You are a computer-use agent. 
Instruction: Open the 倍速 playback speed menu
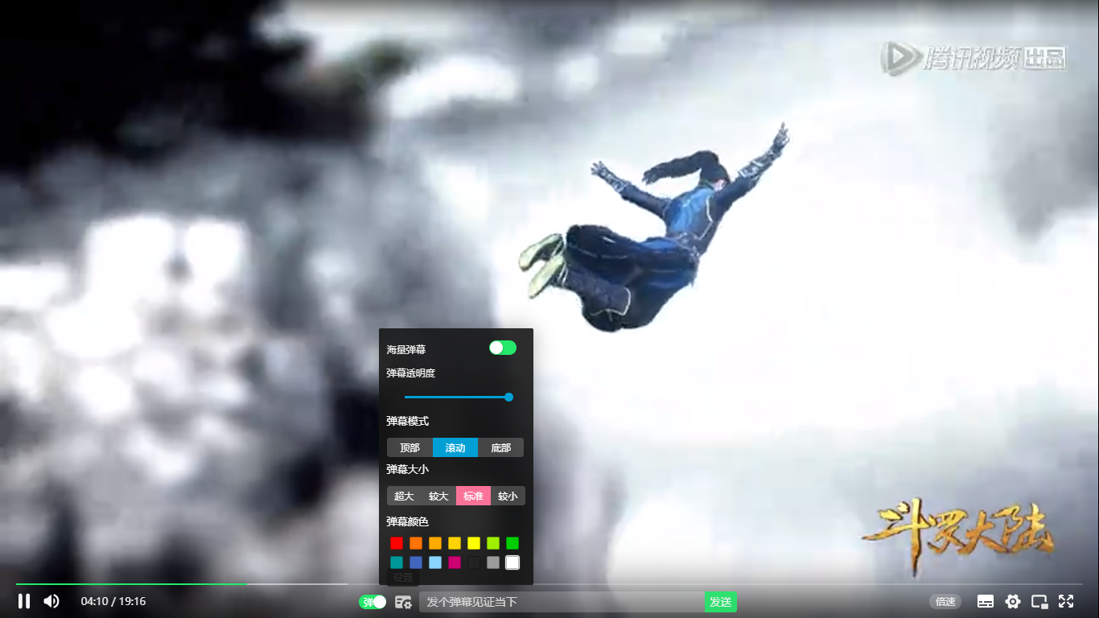[x=945, y=601]
